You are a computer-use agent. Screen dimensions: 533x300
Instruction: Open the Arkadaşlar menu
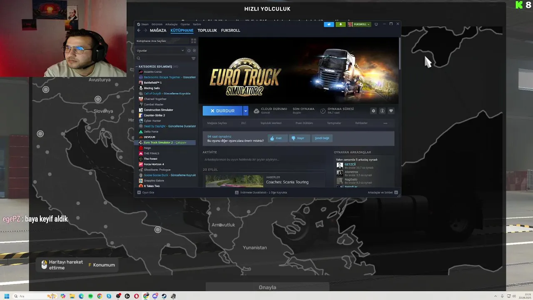172,24
